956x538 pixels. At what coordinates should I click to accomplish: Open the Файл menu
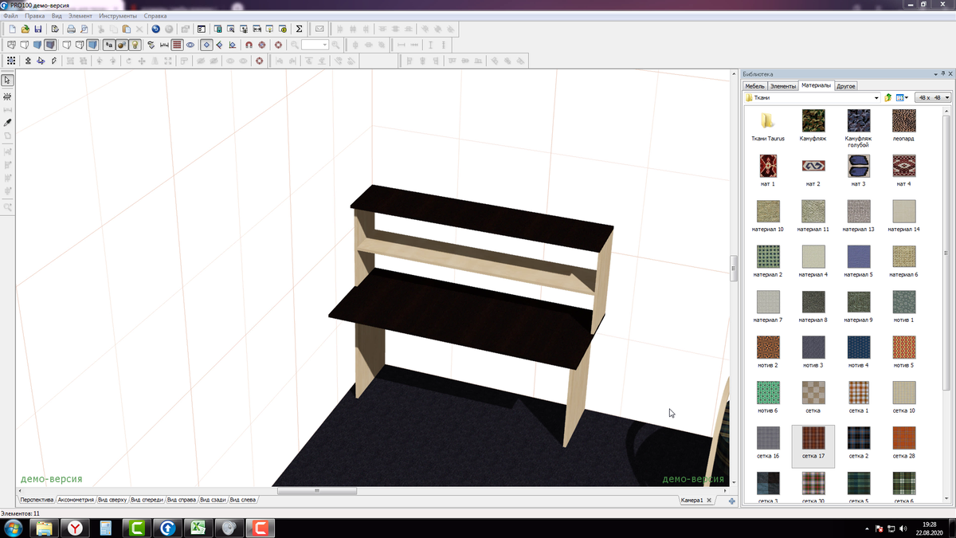point(10,16)
